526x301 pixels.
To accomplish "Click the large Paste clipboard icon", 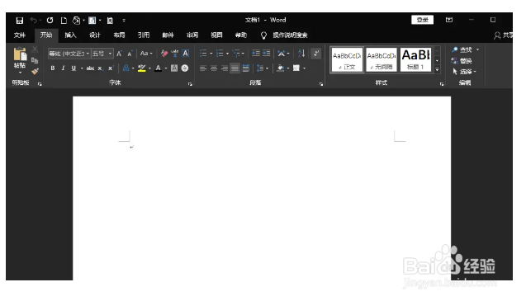I will [20, 54].
